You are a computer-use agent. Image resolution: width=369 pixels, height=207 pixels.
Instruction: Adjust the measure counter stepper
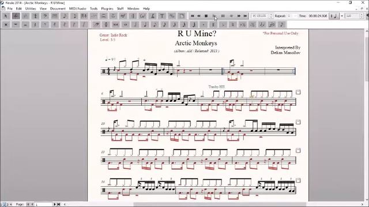(x=271, y=16)
